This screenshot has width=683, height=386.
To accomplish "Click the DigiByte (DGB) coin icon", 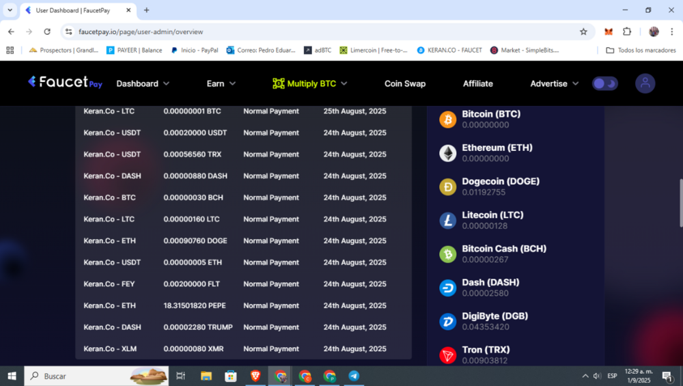I will point(447,321).
